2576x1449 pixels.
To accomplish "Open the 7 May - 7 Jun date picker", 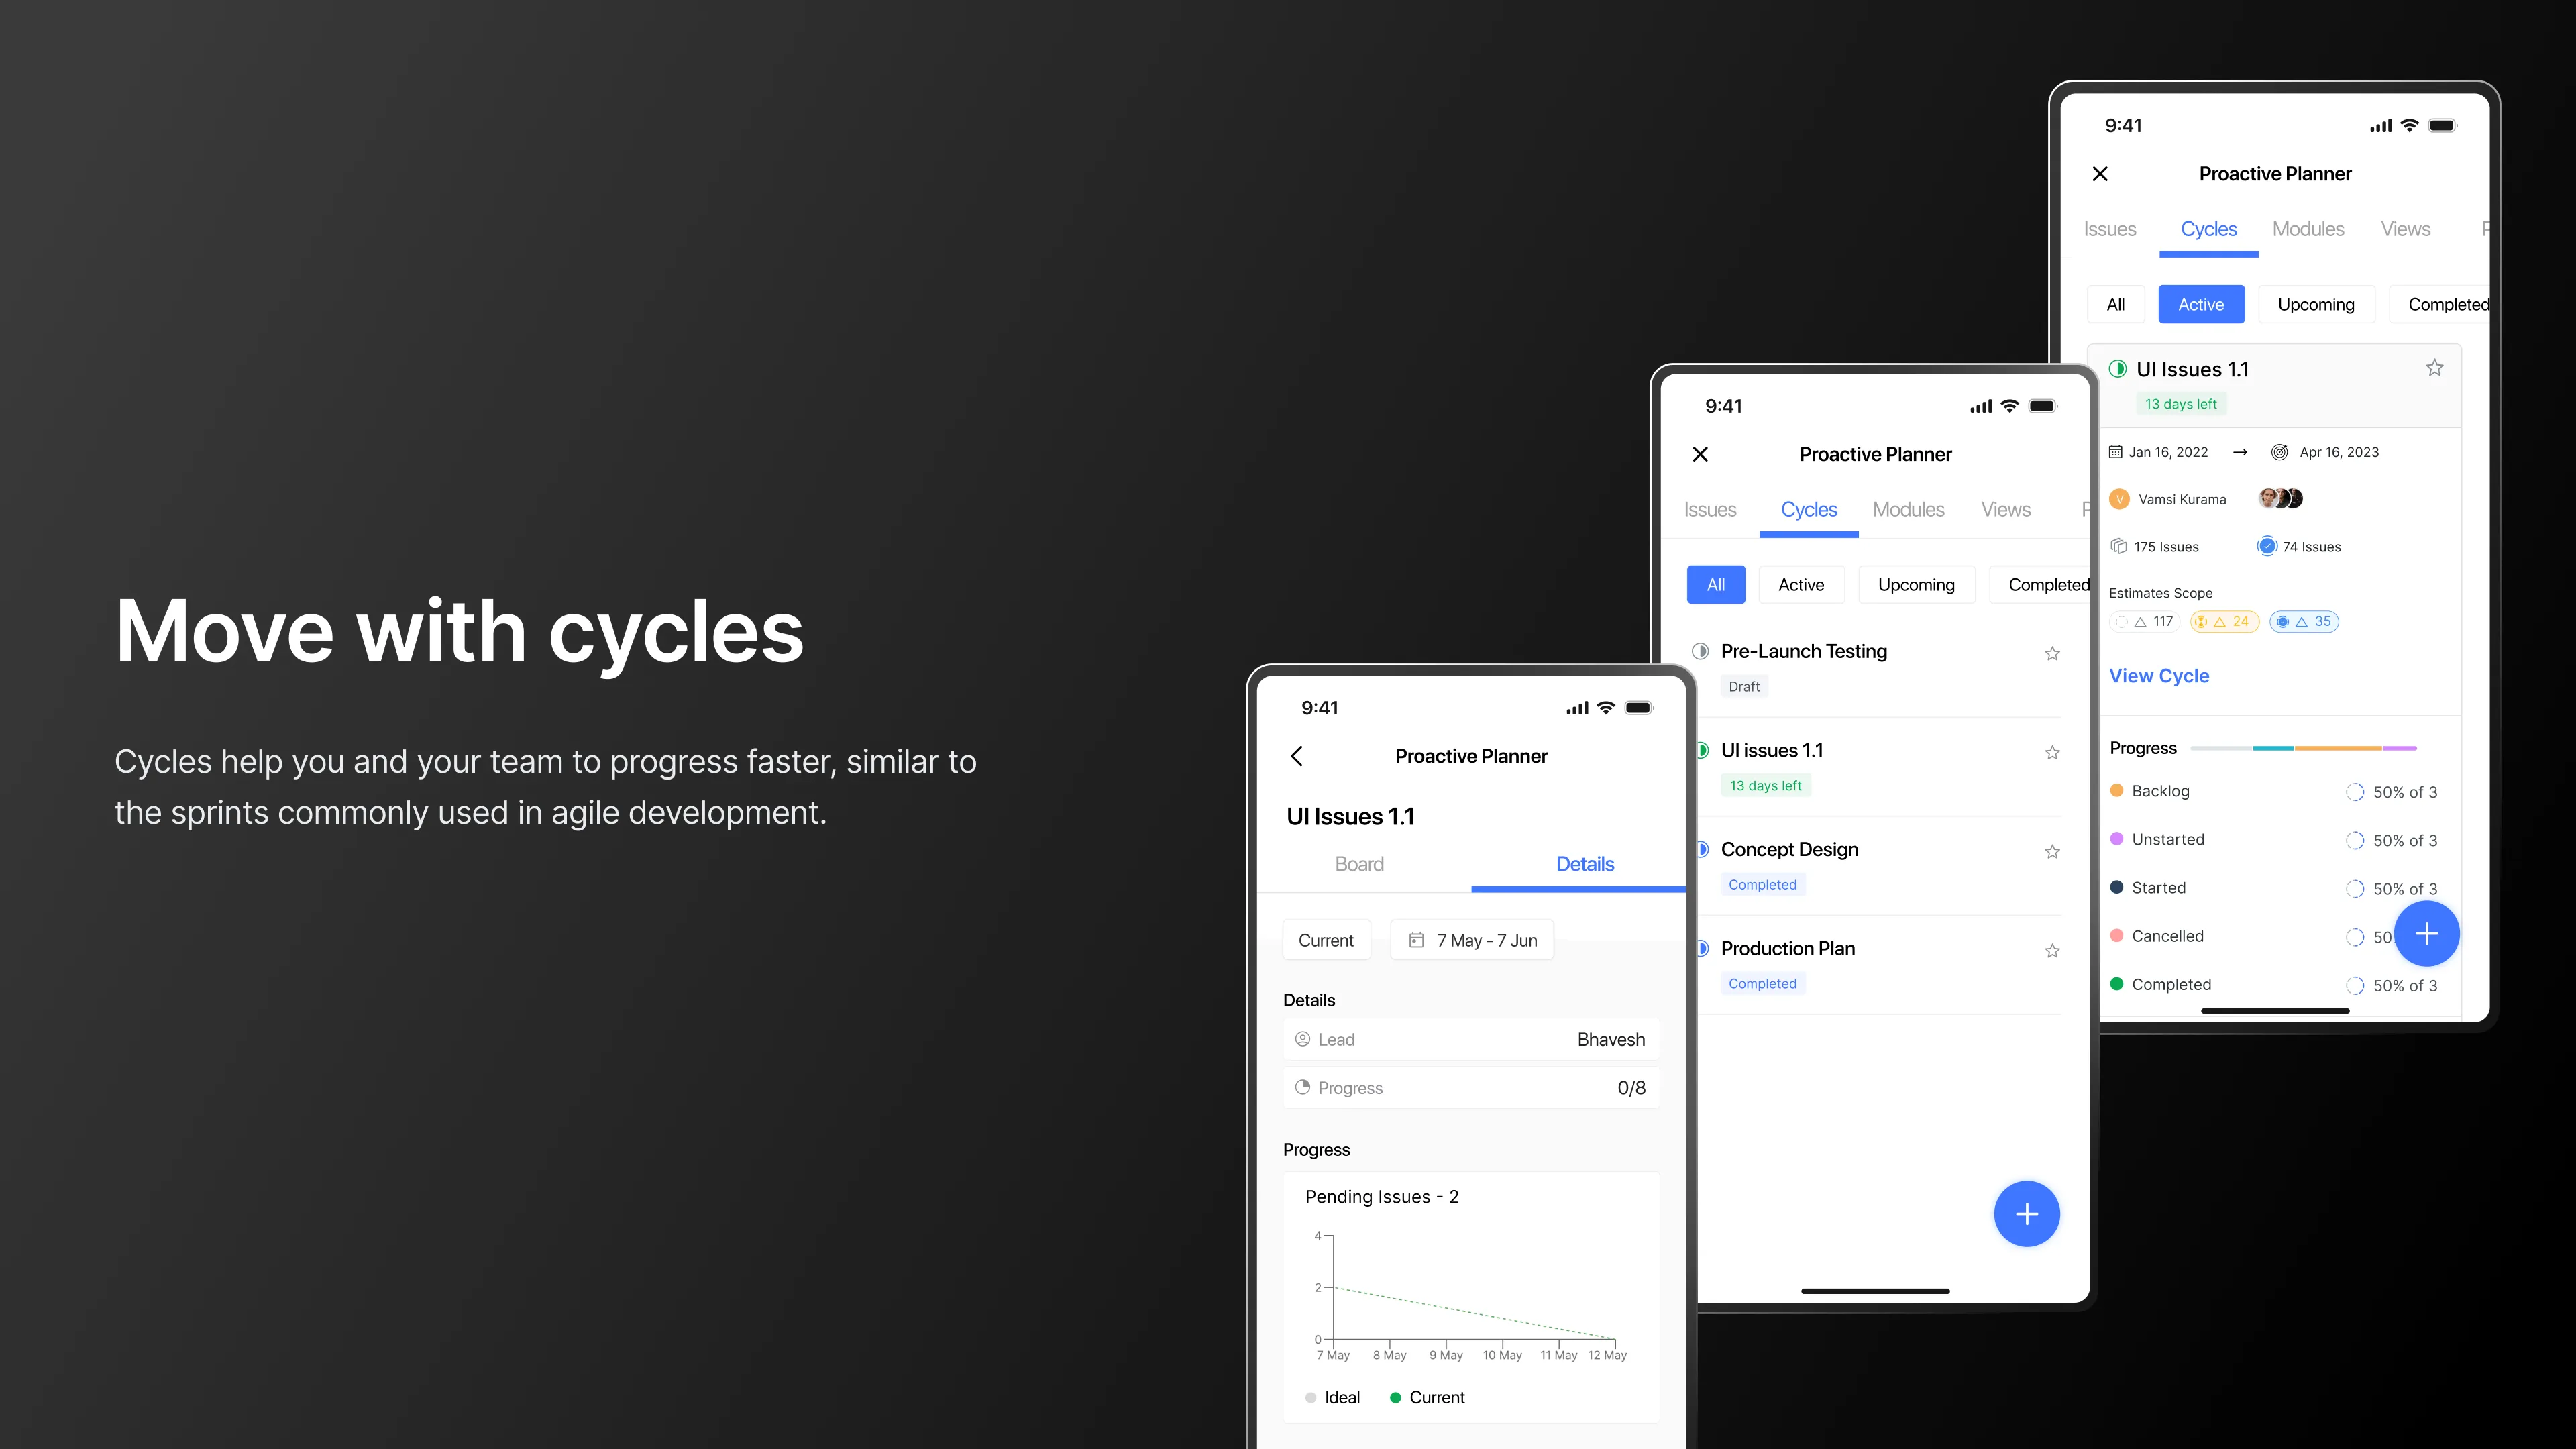I will pos(1472,940).
